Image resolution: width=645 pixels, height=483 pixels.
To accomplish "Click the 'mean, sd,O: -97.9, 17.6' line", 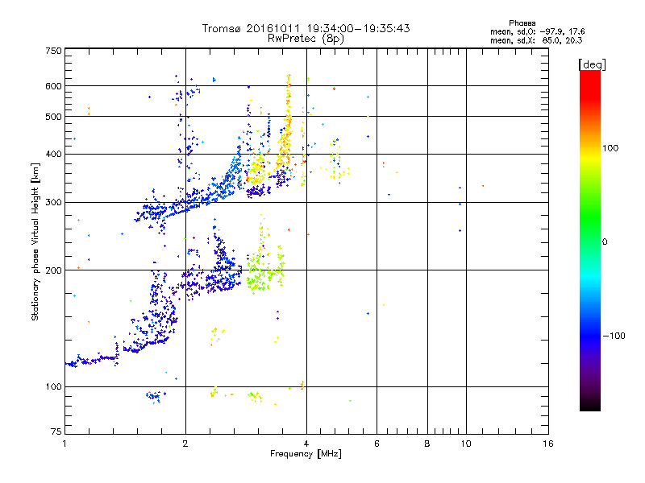I will pyautogui.click(x=537, y=32).
